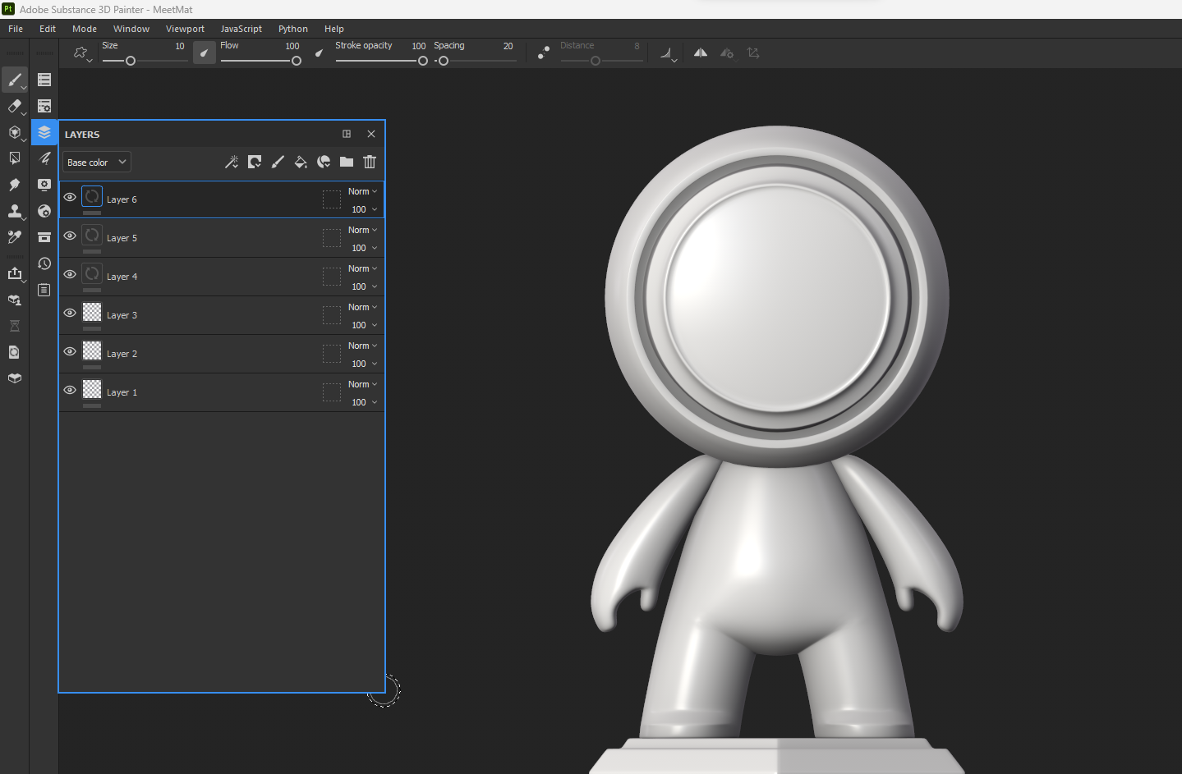Image resolution: width=1182 pixels, height=774 pixels.
Task: Open Layer 5 Norm blending dropdown
Action: 362,230
